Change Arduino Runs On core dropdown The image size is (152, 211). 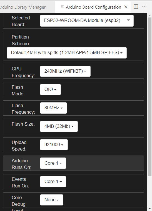coord(53,163)
